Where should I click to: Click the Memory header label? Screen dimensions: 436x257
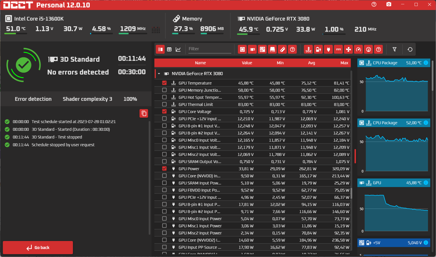[x=192, y=19]
